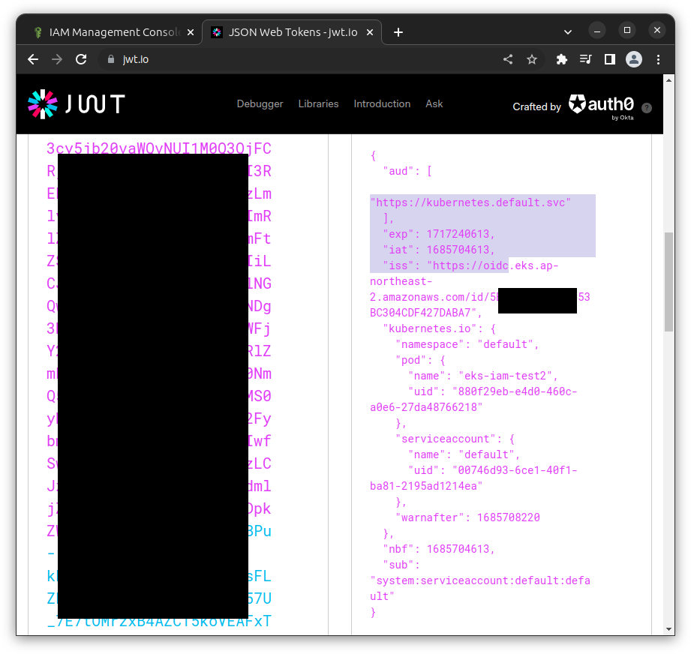Toggle the browser side panel
This screenshot has height=654, width=691.
[609, 59]
